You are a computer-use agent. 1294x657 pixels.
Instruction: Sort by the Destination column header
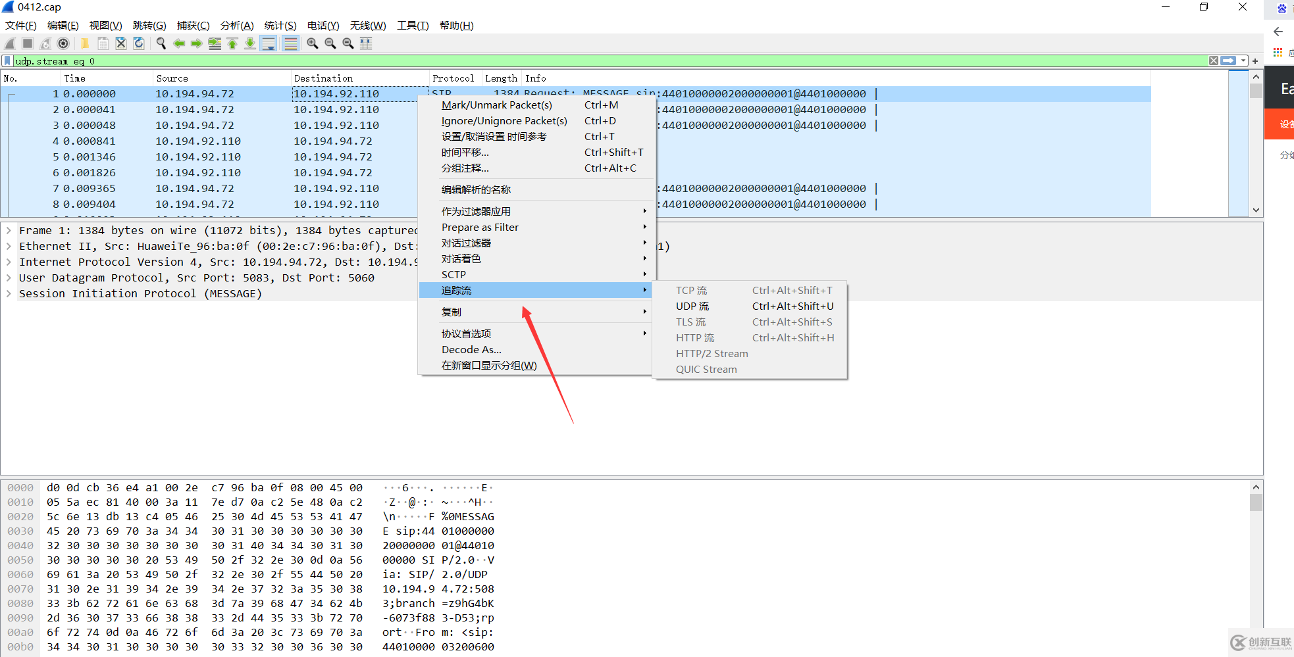click(359, 78)
